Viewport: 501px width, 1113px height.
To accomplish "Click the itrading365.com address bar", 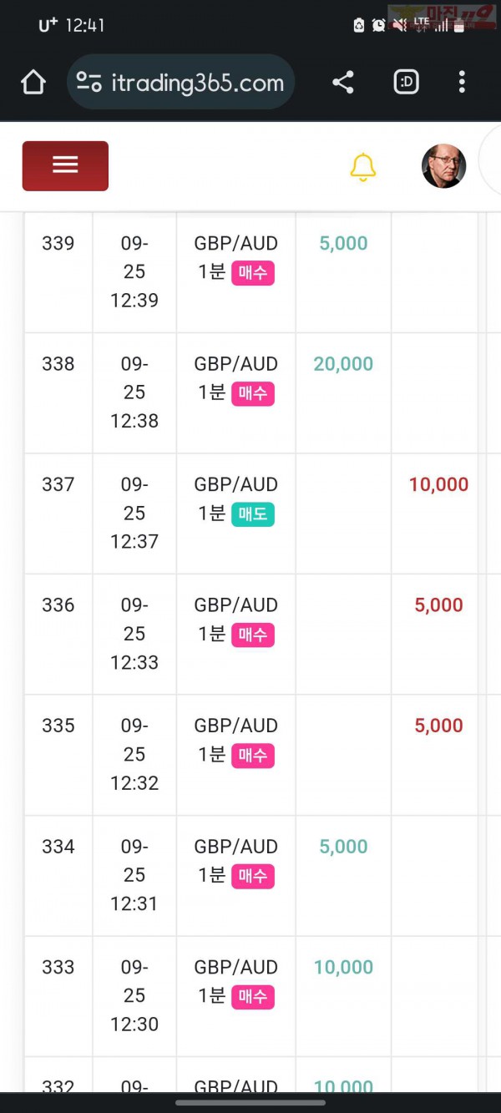I will pos(180,82).
